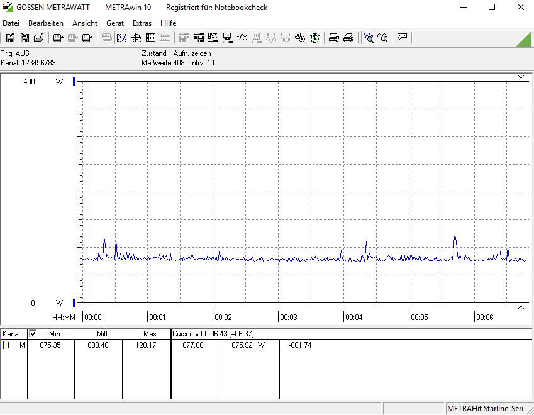Click the Min value 075.35
The height and width of the screenshot is (415, 534).
50,345
